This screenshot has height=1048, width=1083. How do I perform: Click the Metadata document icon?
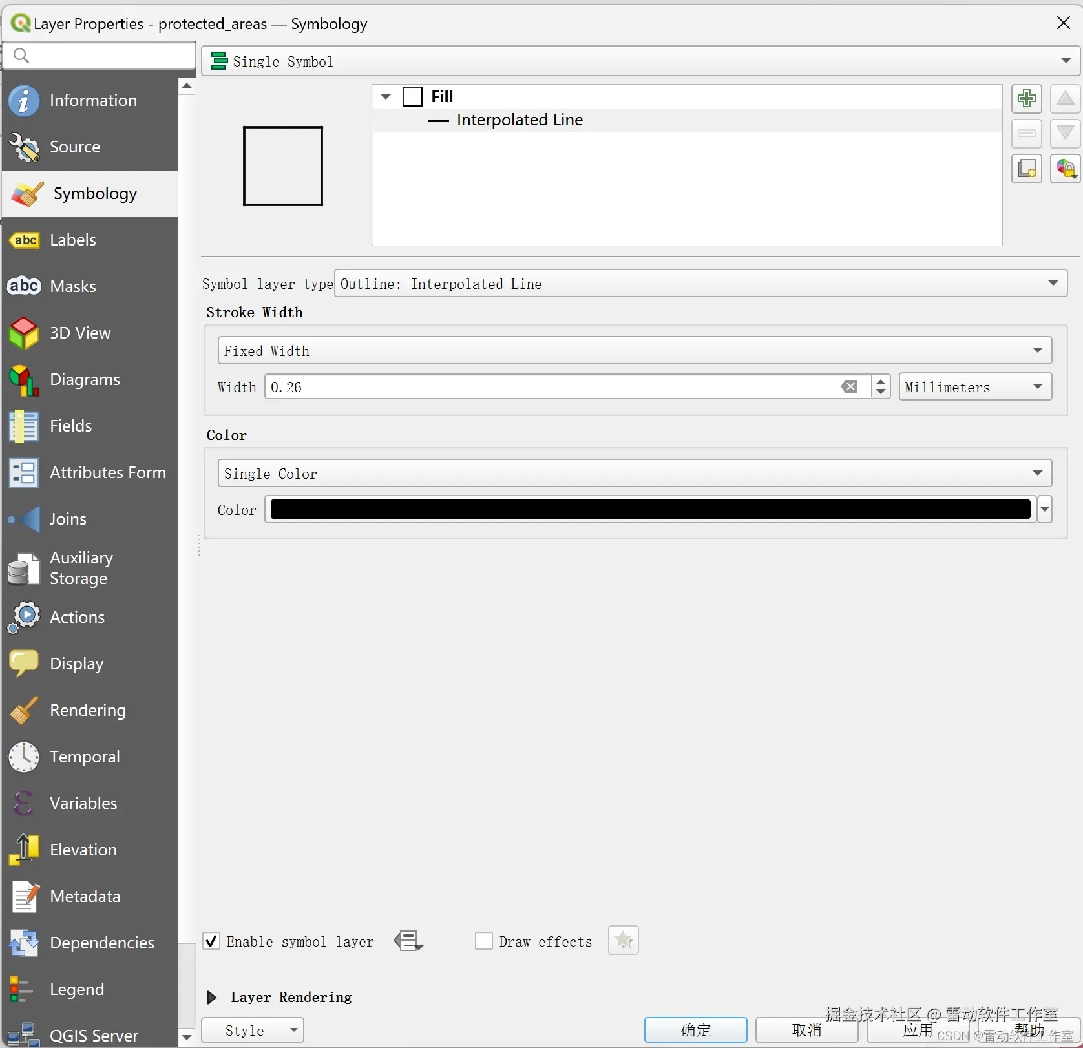[x=24, y=897]
